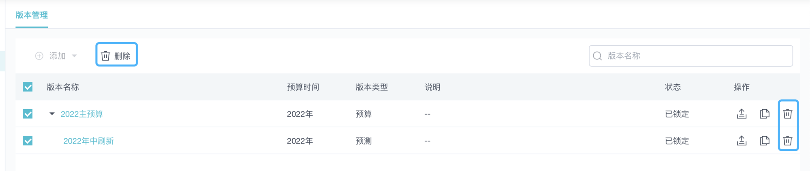Collapse the 2022主预算 tree row
The width and height of the screenshot is (810, 171).
coord(52,114)
